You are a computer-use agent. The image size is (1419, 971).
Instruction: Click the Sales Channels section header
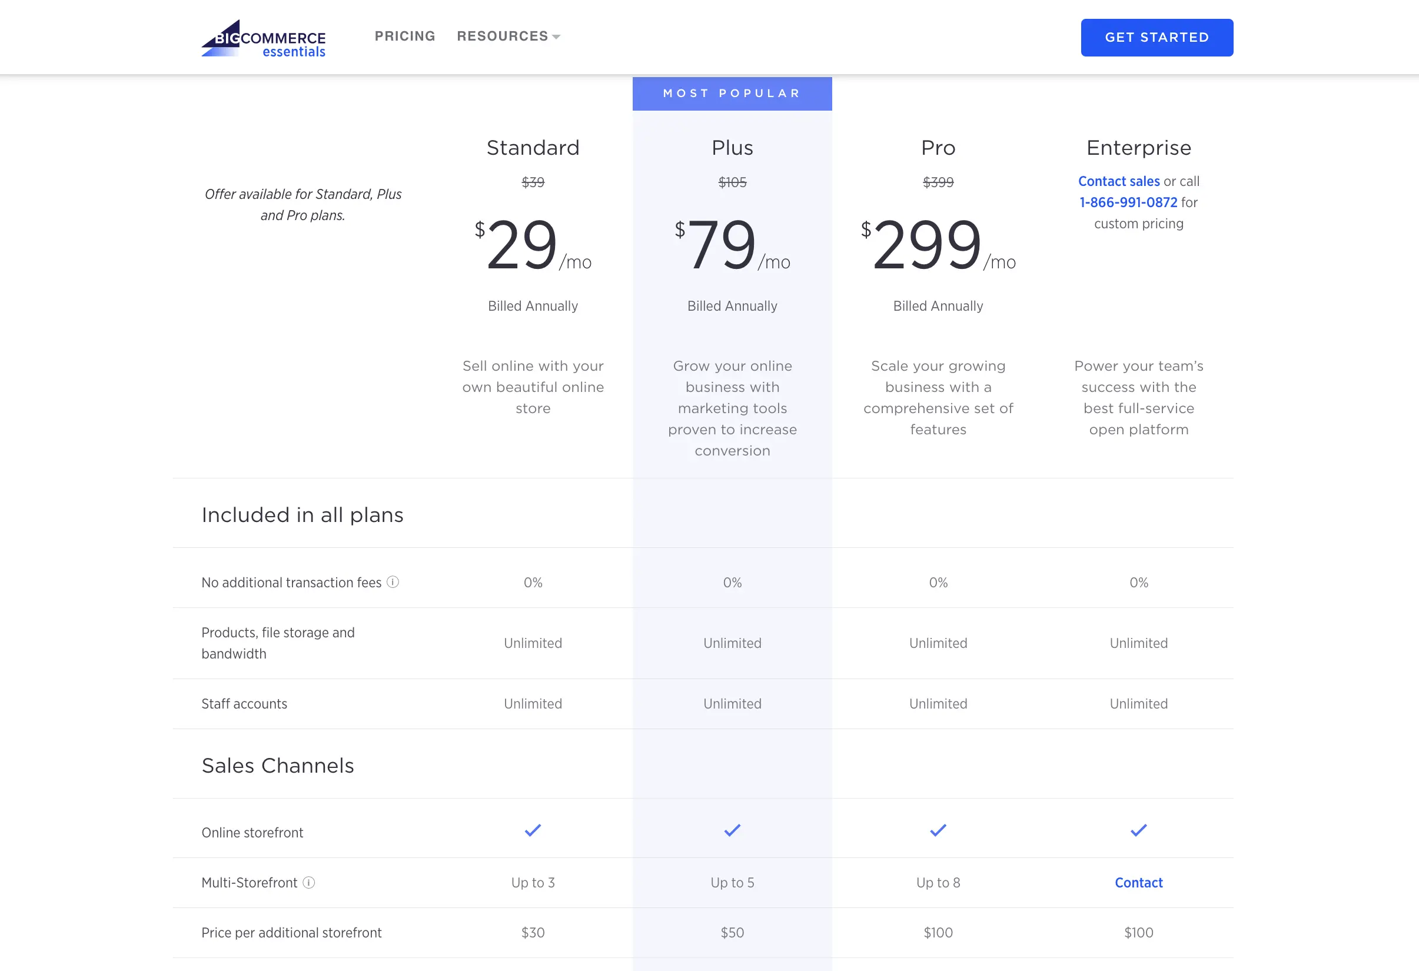pos(277,765)
